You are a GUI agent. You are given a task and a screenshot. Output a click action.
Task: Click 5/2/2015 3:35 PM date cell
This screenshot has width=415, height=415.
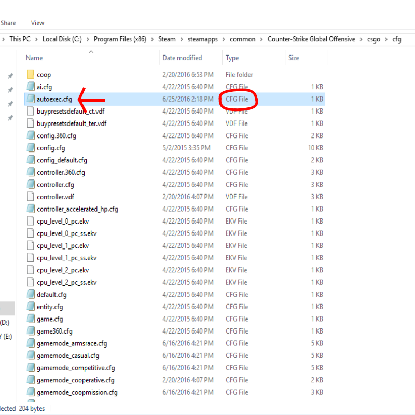pyautogui.click(x=187, y=148)
